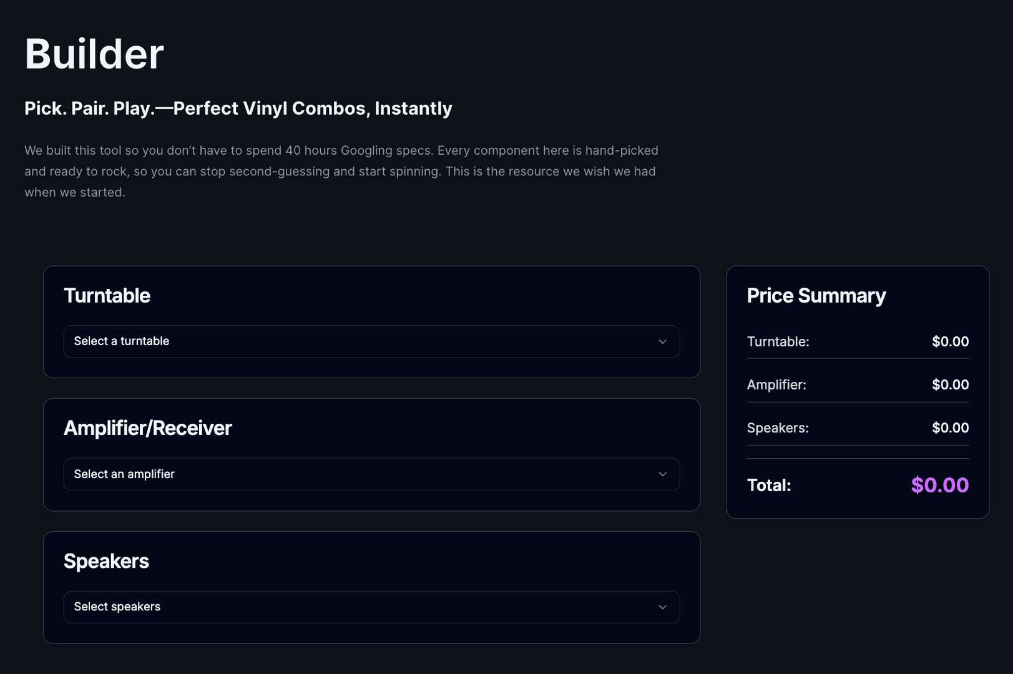Open the speakers selection dropdown
This screenshot has width=1013, height=674.
click(x=371, y=607)
